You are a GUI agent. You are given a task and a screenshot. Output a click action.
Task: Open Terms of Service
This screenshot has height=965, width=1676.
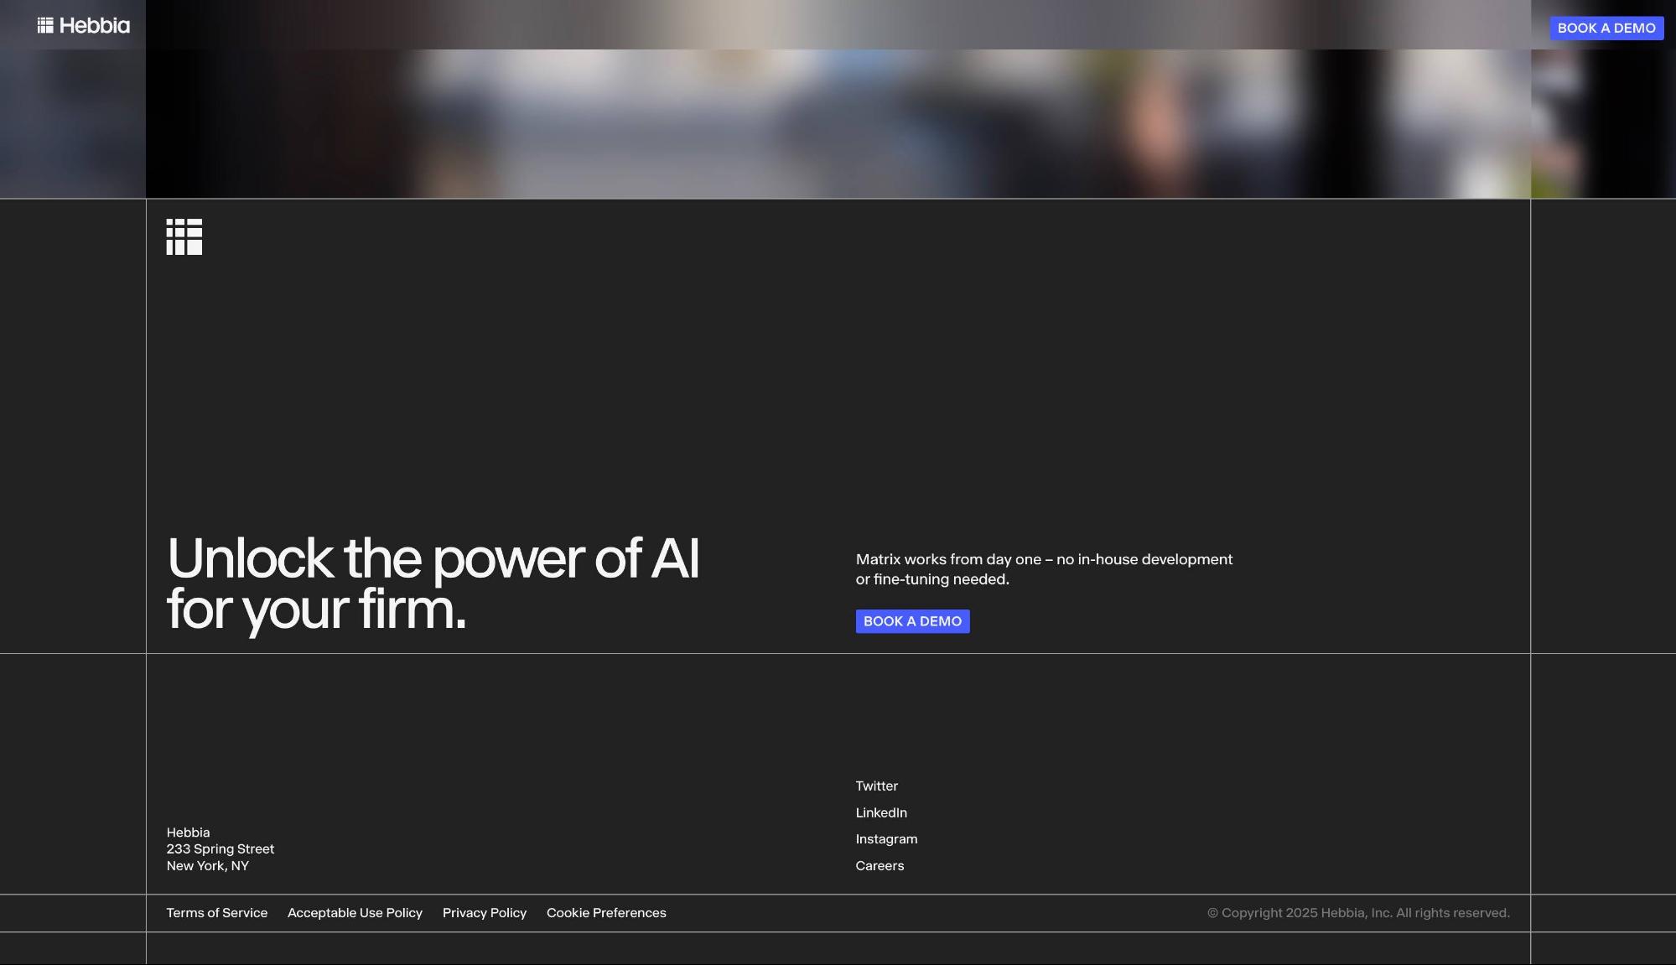pos(216,913)
